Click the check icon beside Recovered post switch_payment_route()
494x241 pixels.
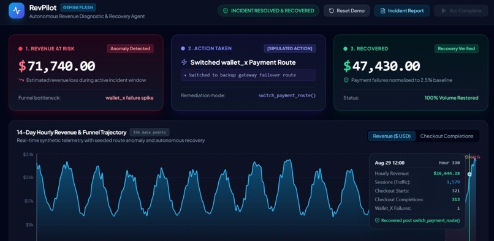tap(377, 221)
